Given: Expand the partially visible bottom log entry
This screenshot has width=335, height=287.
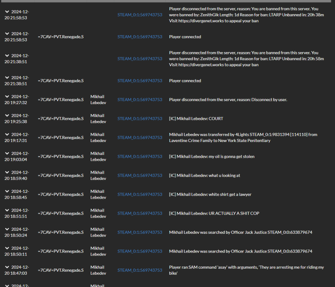Looking at the screenshot, I should tap(7, 285).
